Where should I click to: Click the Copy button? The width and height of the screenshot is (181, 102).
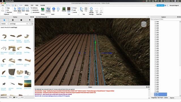tap(7, 8)
